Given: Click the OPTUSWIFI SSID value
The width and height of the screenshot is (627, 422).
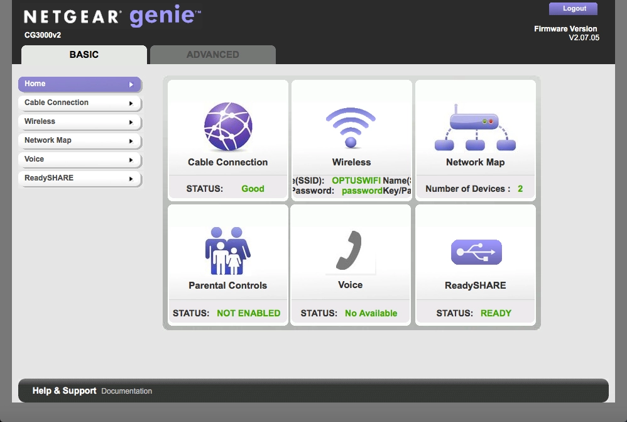Looking at the screenshot, I should tap(356, 180).
